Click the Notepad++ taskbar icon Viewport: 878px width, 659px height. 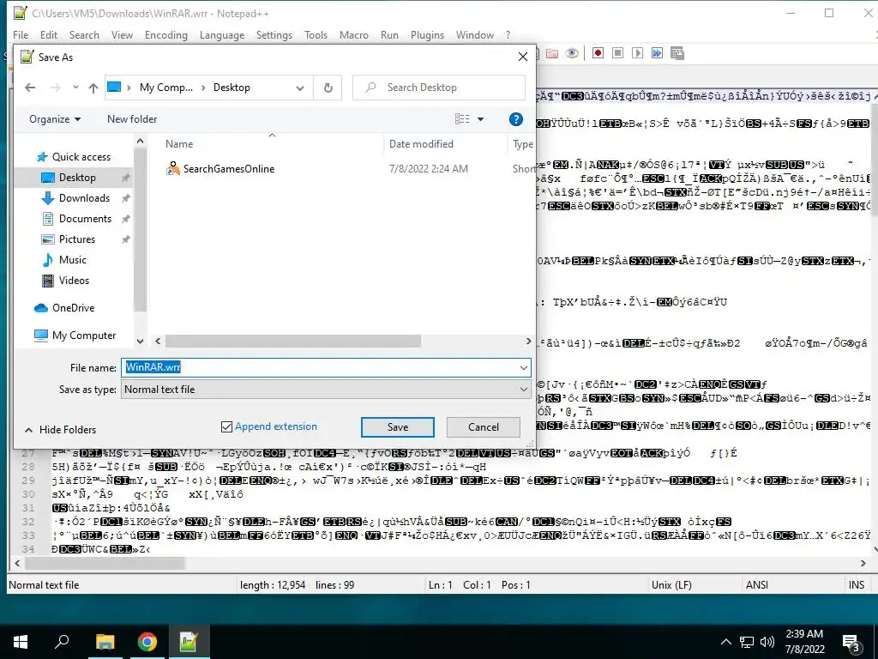(188, 642)
